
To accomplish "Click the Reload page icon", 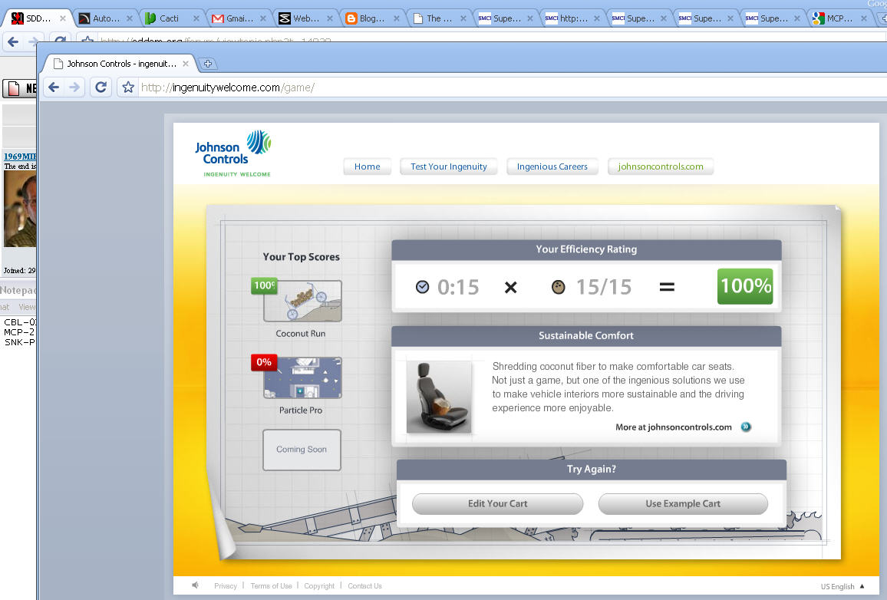I will (x=101, y=87).
